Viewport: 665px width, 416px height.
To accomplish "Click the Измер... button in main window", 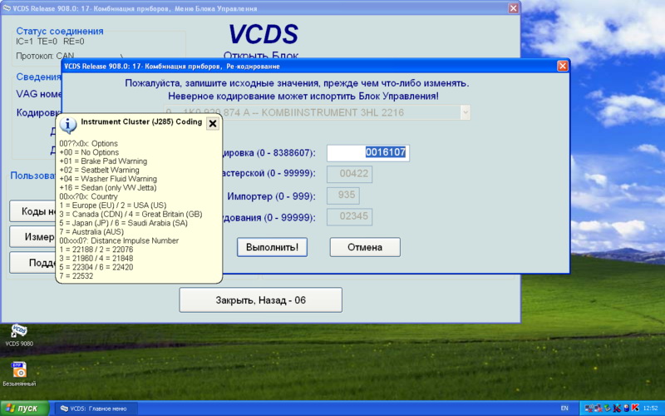I will click(33, 236).
